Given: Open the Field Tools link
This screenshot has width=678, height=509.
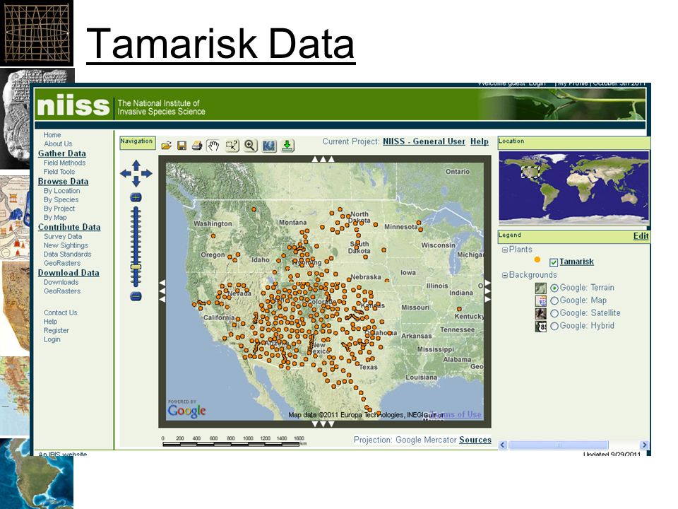Looking at the screenshot, I should [x=59, y=172].
